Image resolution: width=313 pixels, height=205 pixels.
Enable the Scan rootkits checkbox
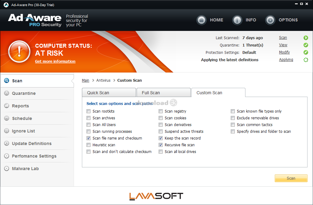pos(88,111)
